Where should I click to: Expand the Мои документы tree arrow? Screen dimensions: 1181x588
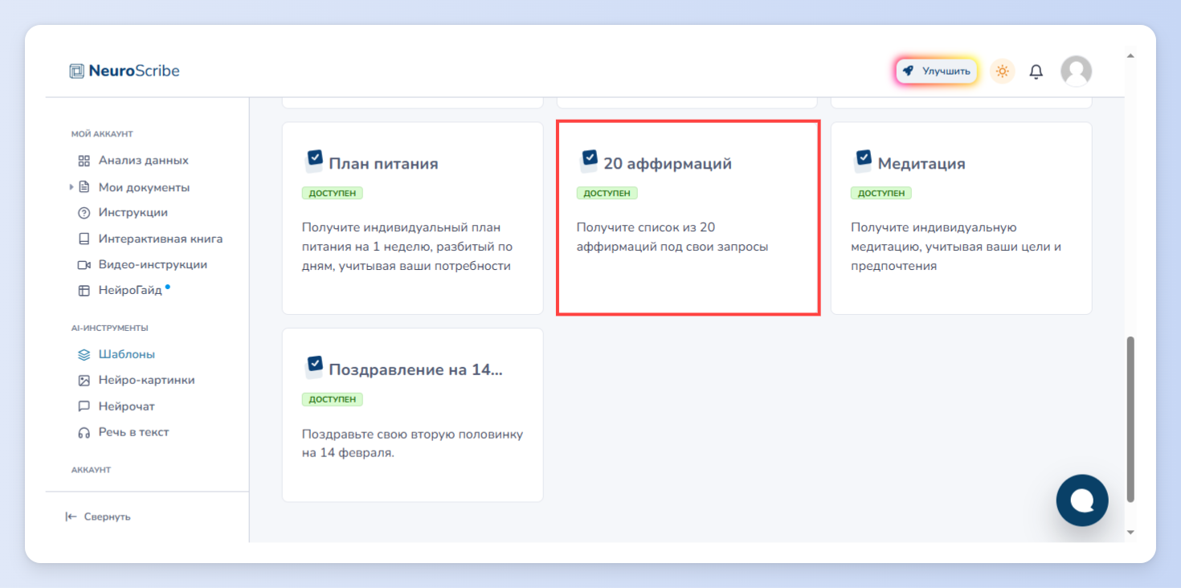(x=71, y=187)
